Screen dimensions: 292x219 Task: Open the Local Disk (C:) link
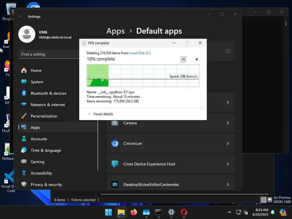[140, 53]
